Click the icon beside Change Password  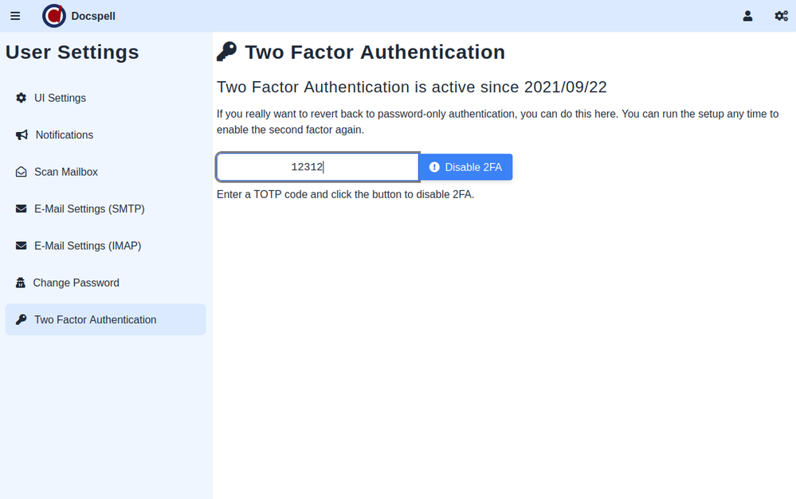pos(21,283)
